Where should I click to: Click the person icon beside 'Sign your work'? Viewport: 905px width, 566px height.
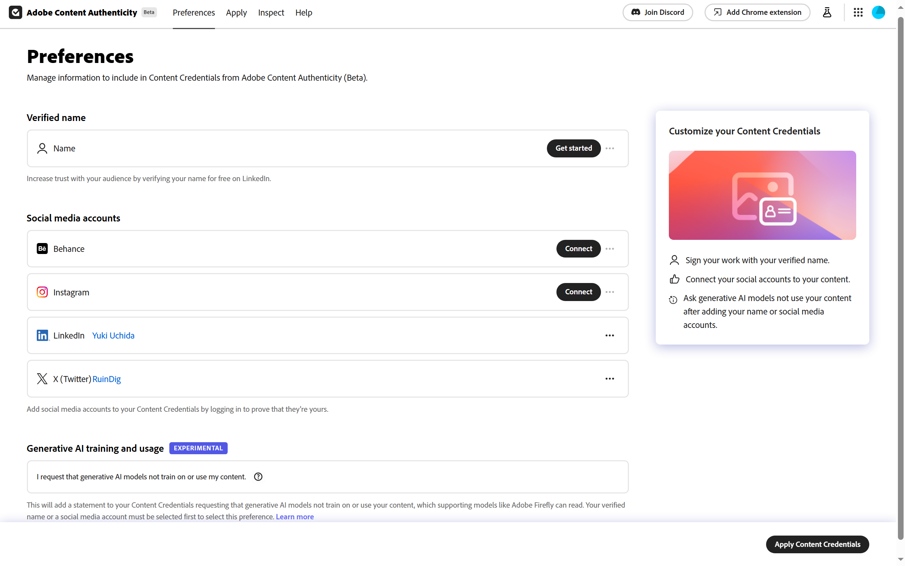[674, 260]
